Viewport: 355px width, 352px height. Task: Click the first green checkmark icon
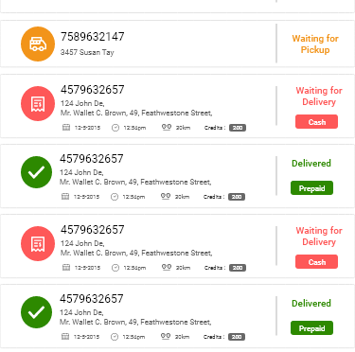point(37,172)
